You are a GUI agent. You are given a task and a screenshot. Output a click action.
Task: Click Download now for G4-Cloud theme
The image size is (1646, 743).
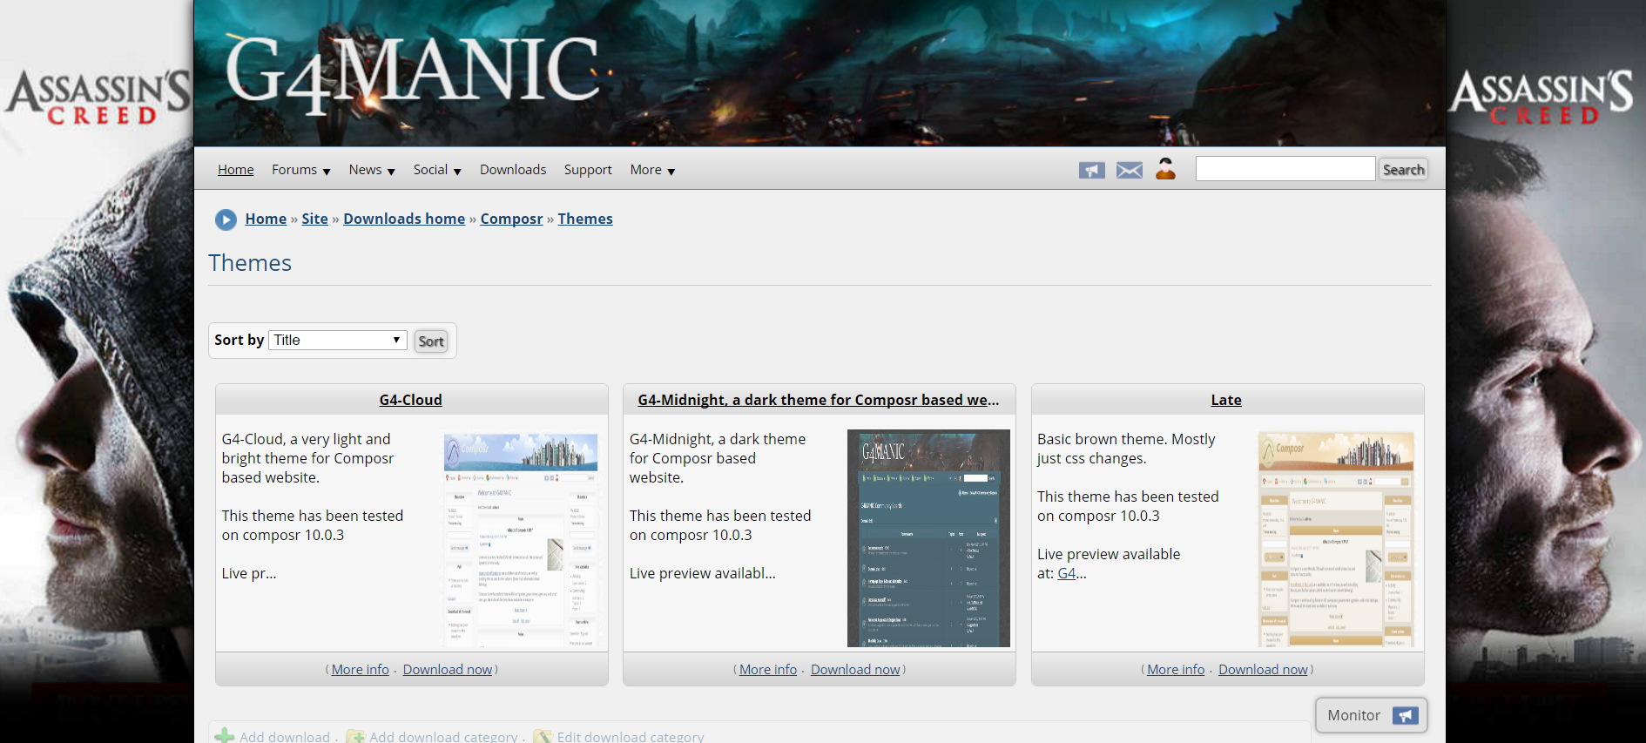[448, 669]
